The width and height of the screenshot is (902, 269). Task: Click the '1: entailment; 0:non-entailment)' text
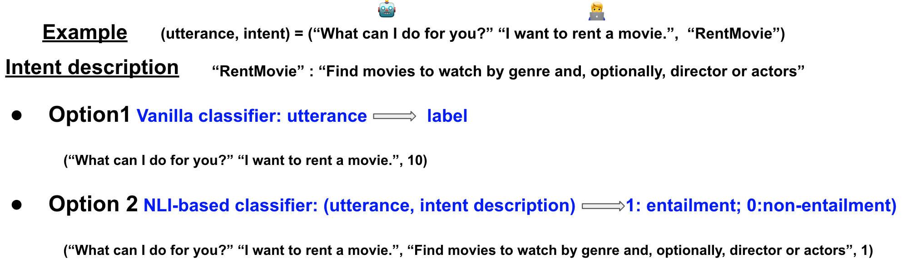761,206
